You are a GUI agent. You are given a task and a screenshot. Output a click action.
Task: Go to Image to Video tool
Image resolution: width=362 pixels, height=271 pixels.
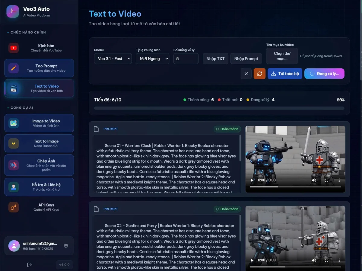39,123
